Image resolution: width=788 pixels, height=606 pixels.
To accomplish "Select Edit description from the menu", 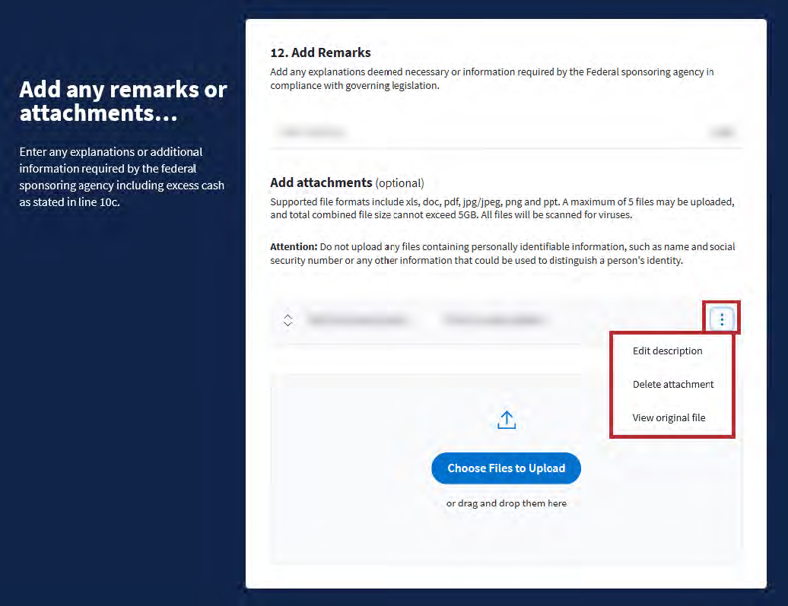I will coord(667,351).
